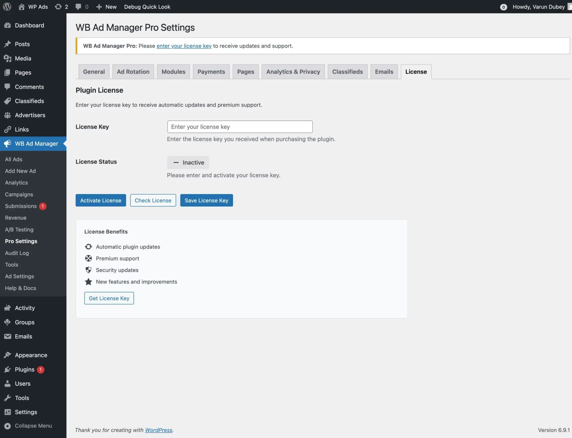Click the Inactive license status badge
572x438 pixels.
tap(188, 162)
